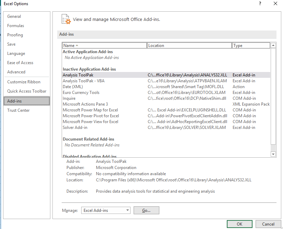Select the Date (XML) add-in row
The image size is (283, 229).
coord(166,87)
